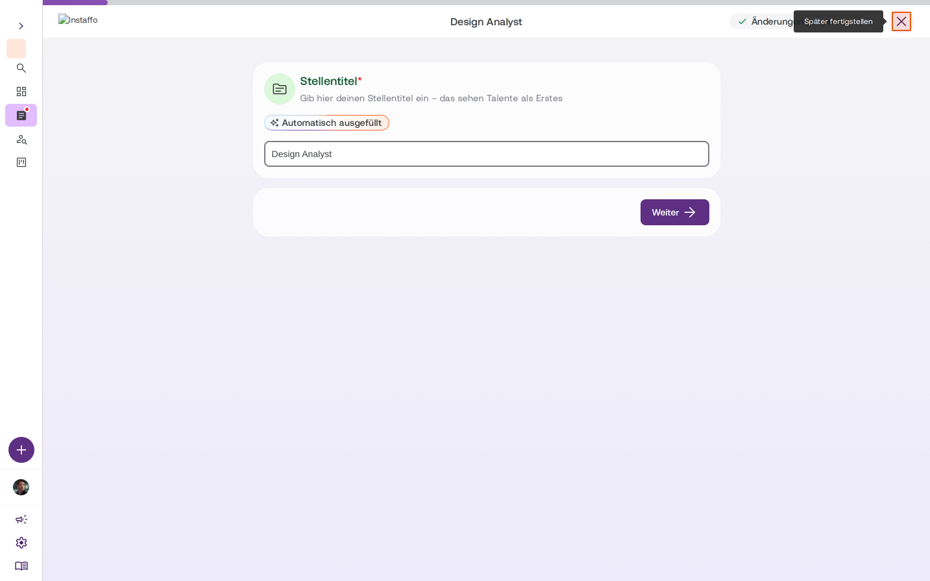Open the book help guide icon
930x581 pixels.
click(21, 566)
